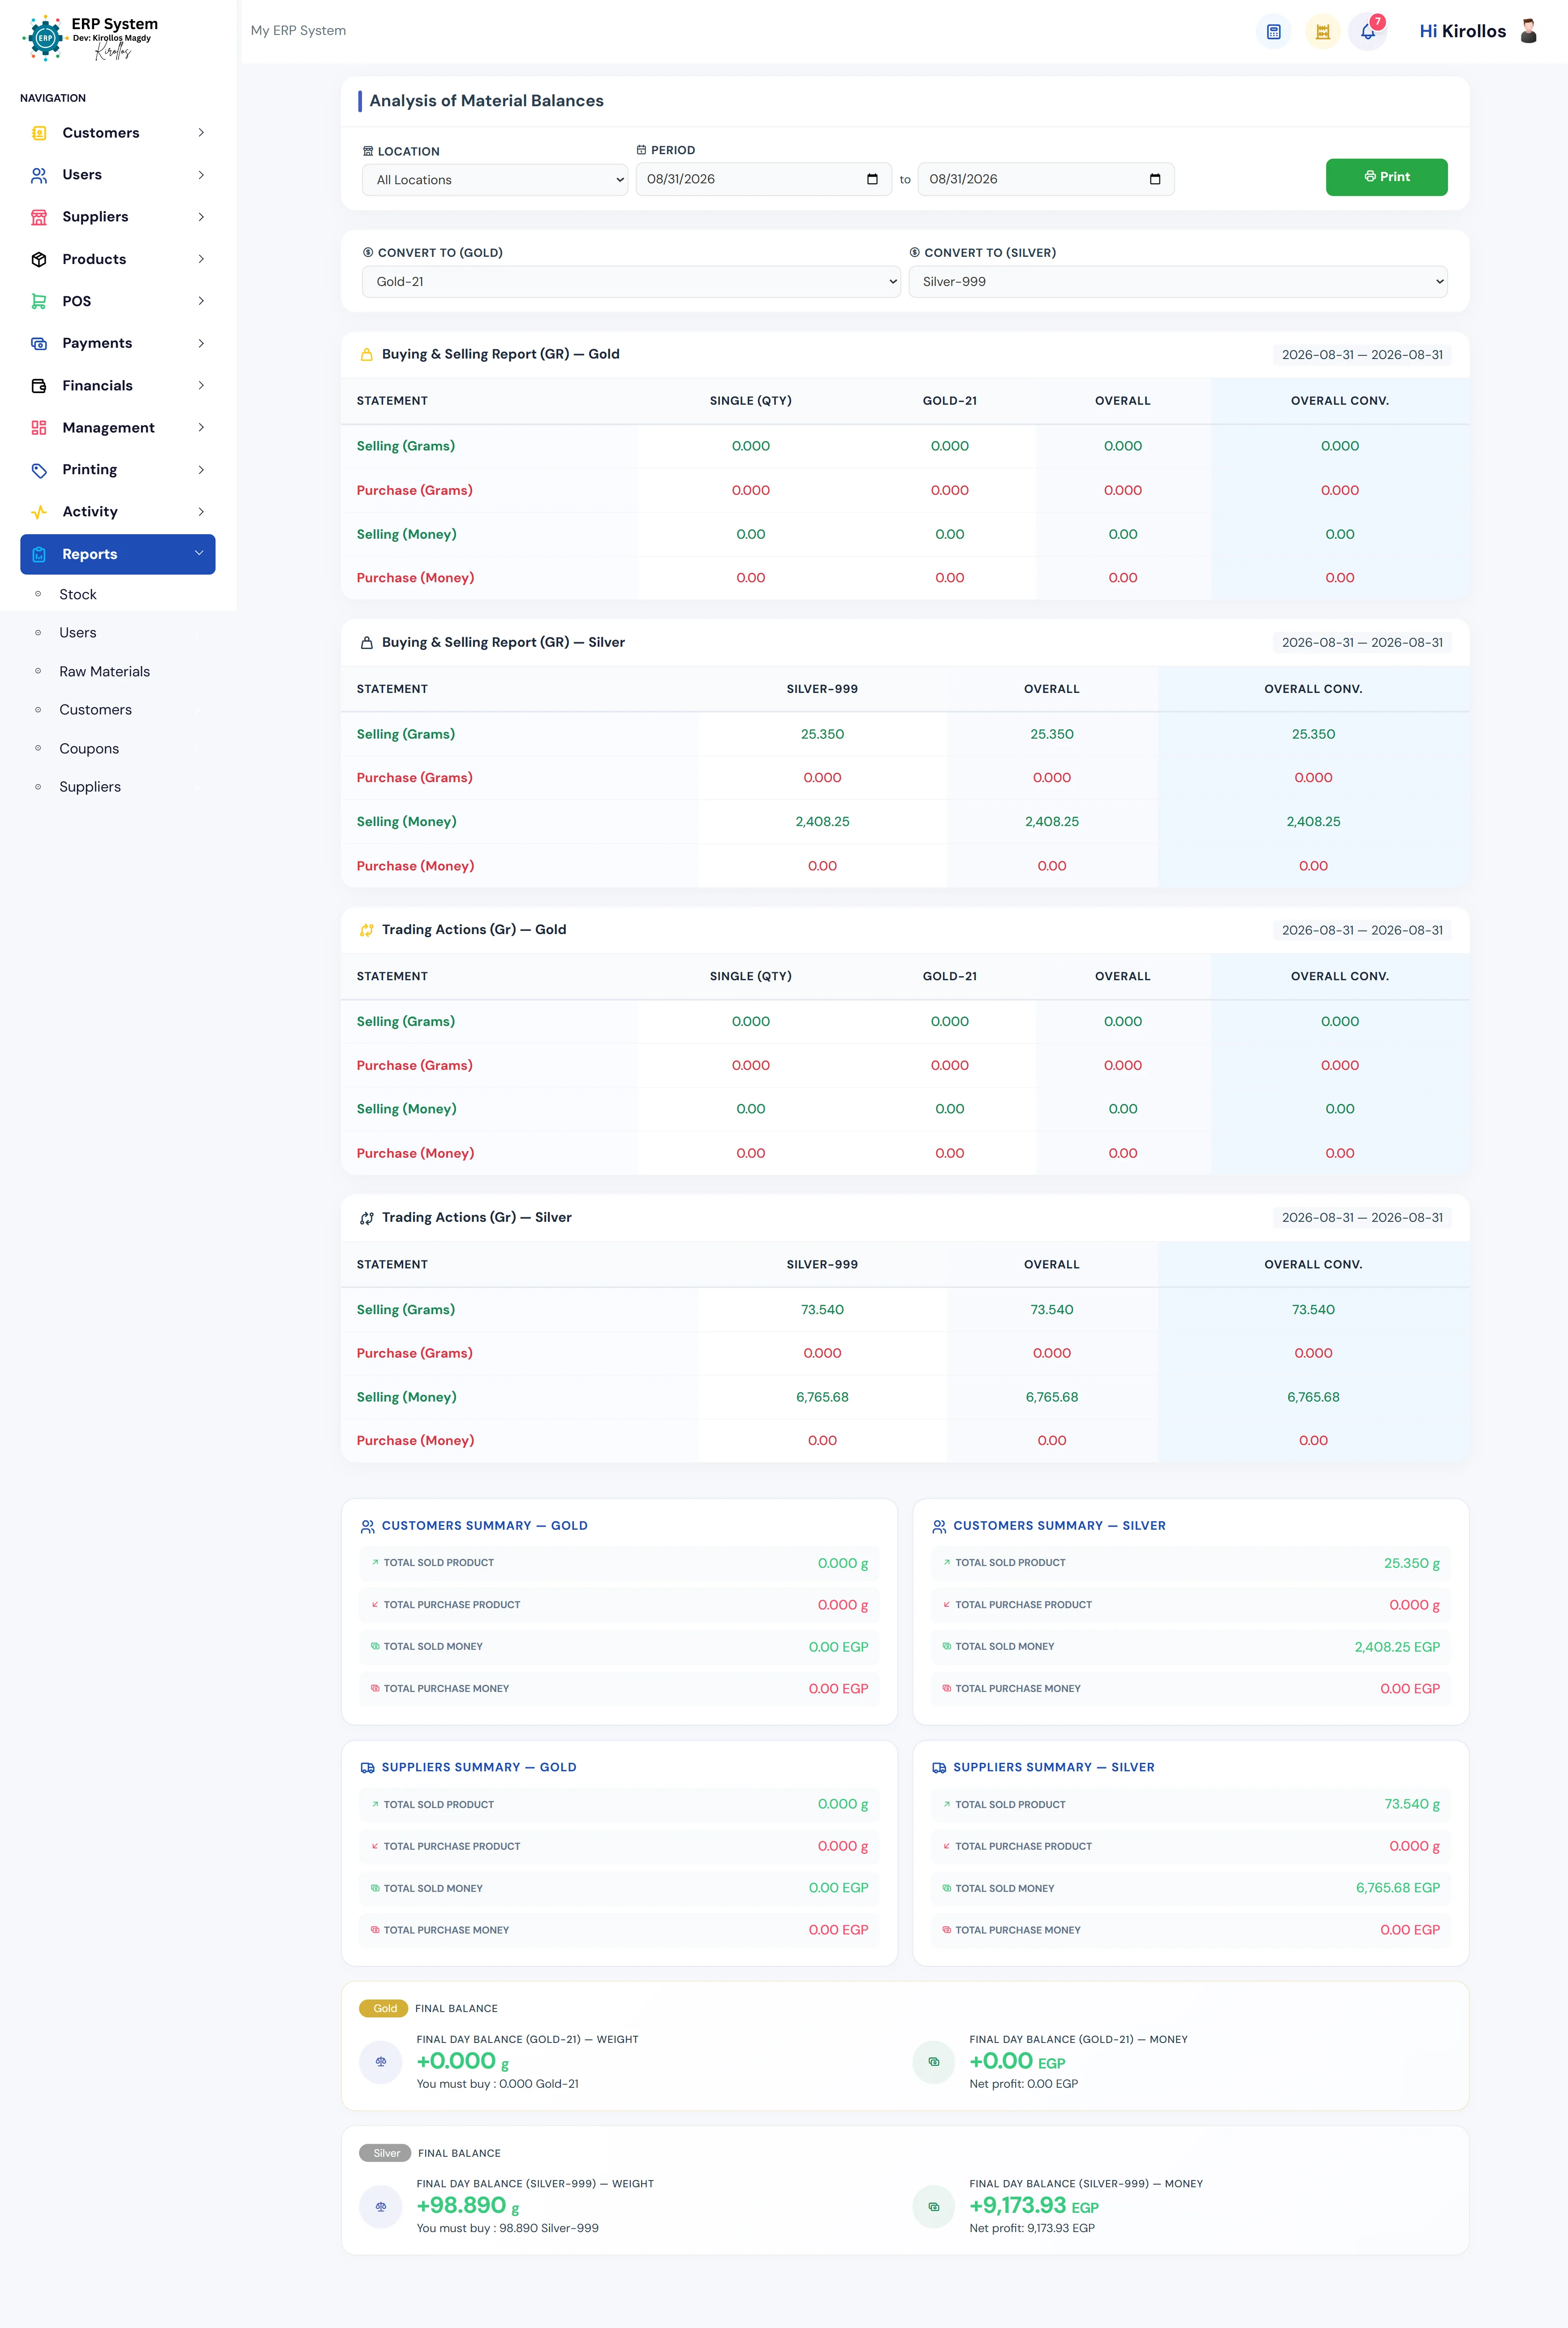The height and width of the screenshot is (2328, 1568).
Task: Expand Management menu chevron
Action: pos(201,427)
